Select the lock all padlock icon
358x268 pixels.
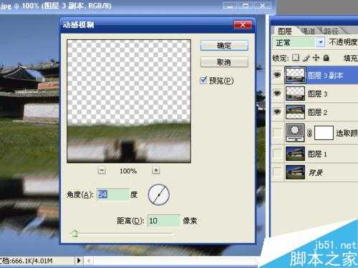[x=326, y=58]
